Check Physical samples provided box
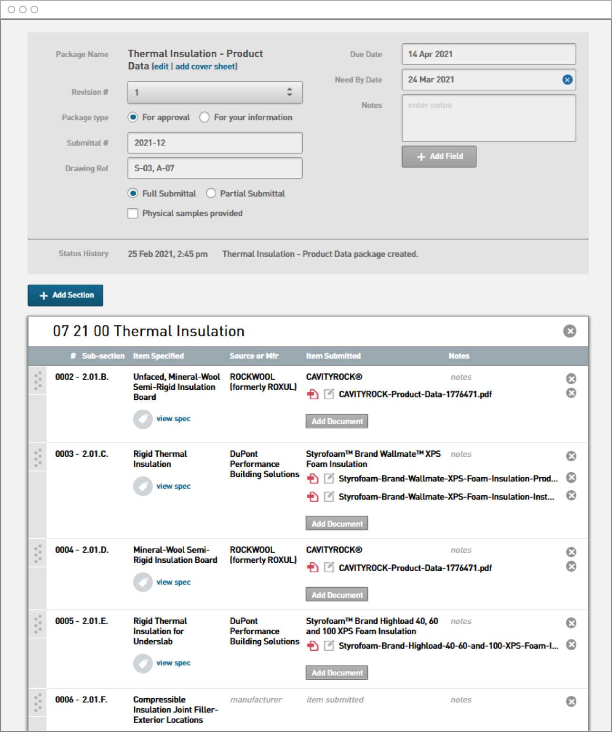 (133, 213)
